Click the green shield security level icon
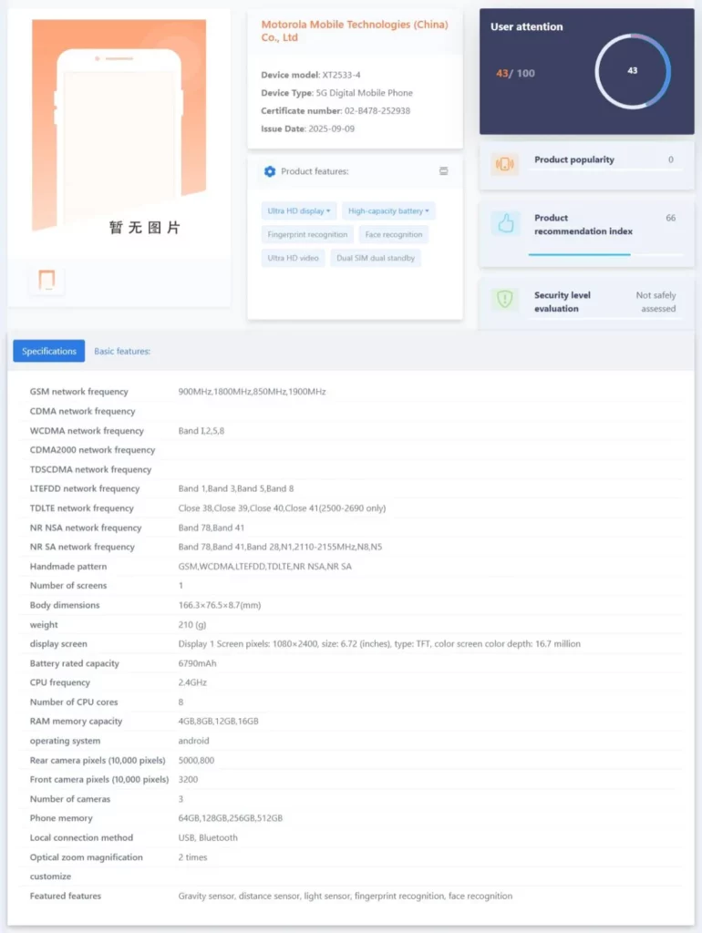This screenshot has width=702, height=933. (x=504, y=299)
